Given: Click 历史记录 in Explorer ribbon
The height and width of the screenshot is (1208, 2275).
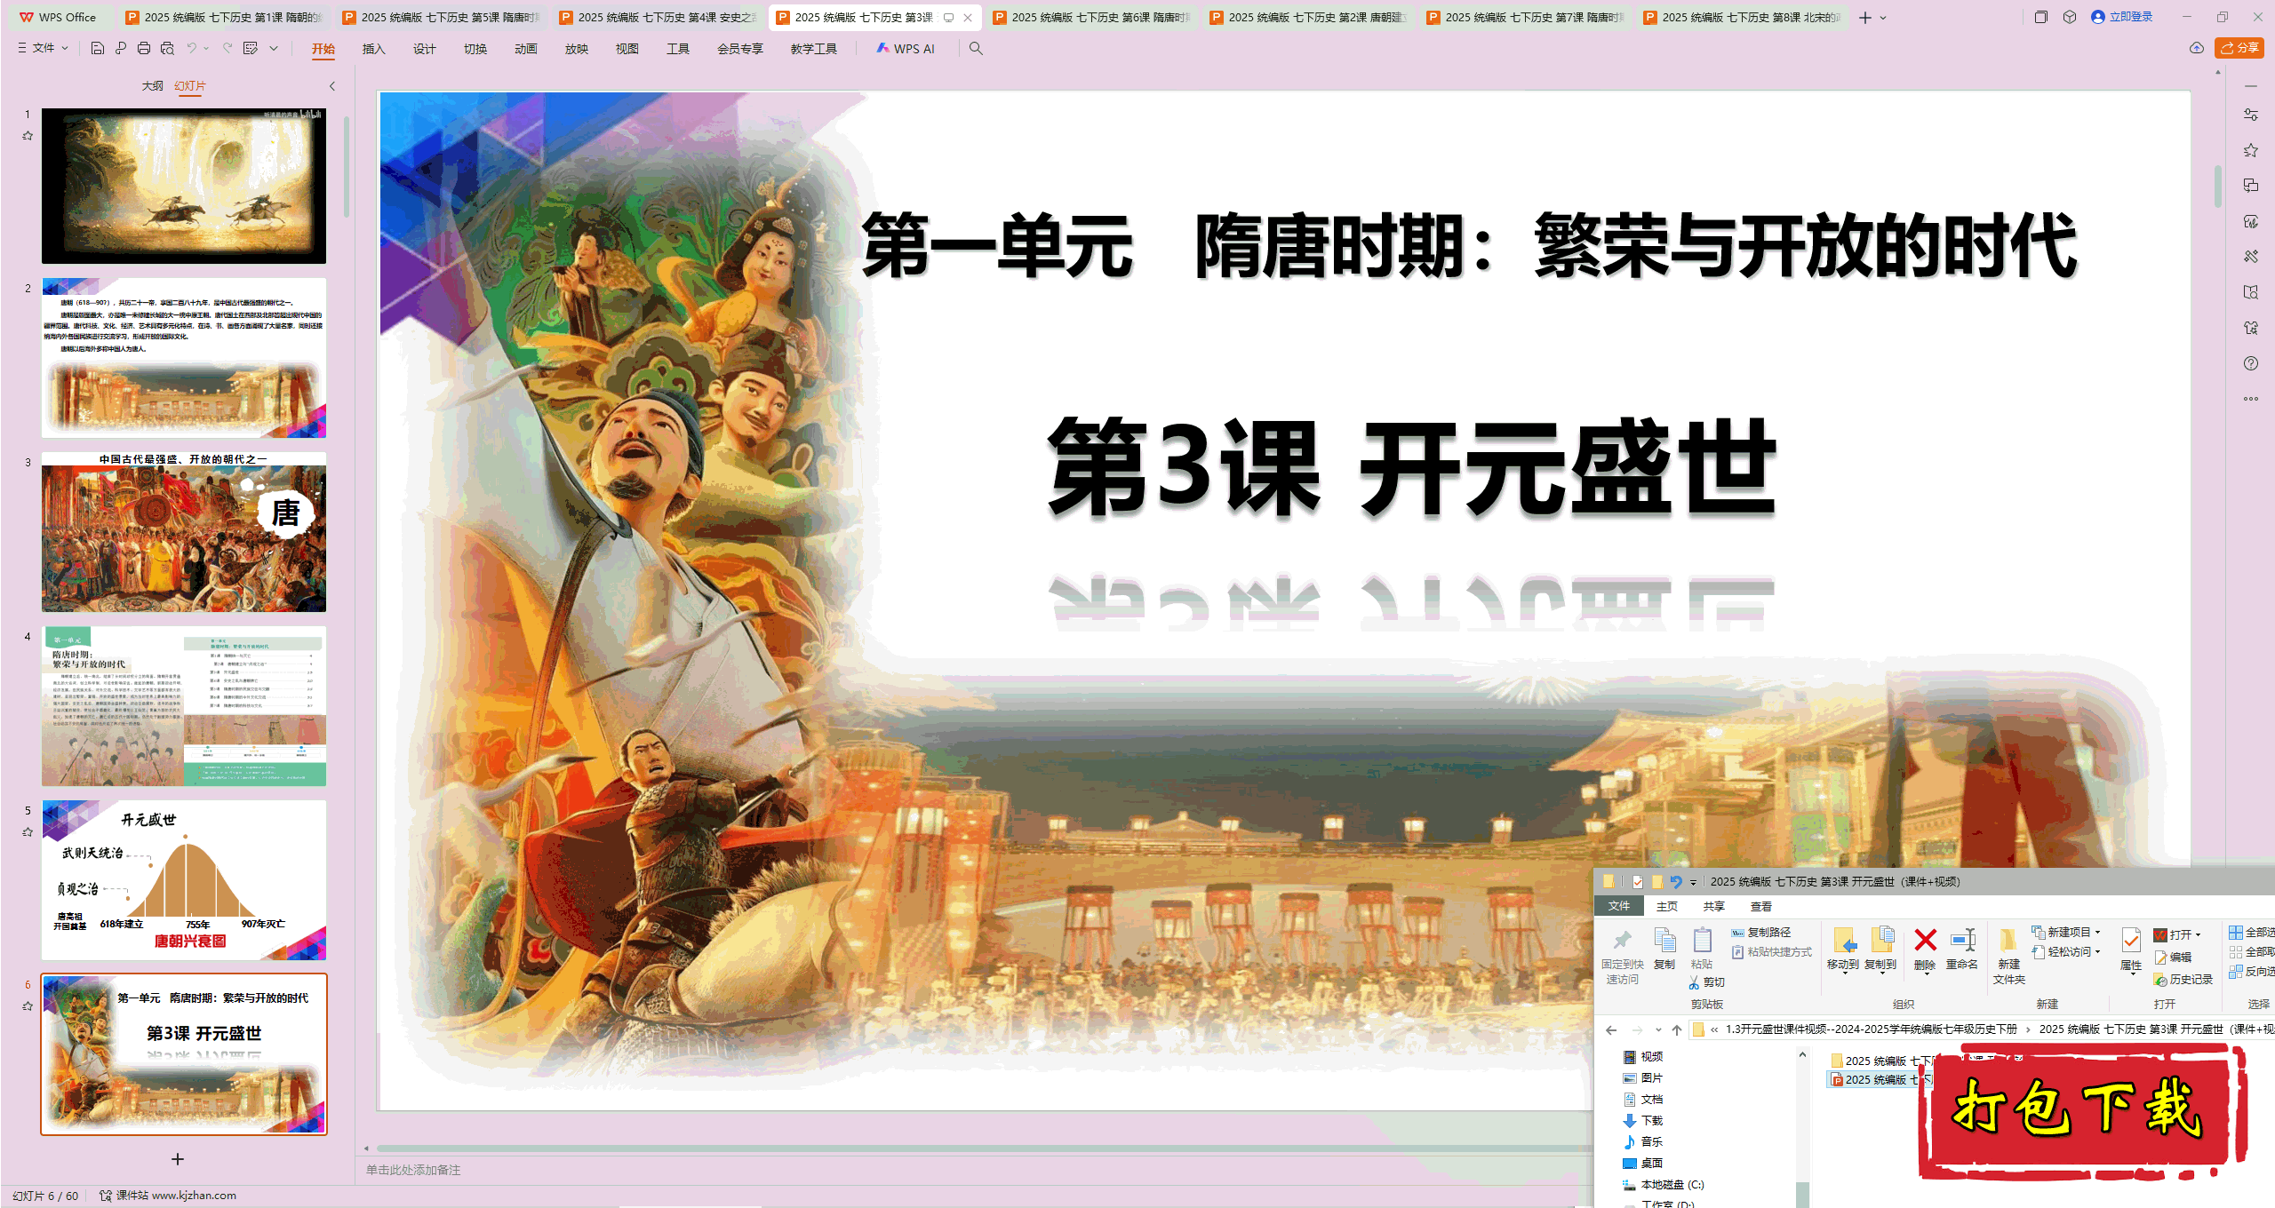Looking at the screenshot, I should [x=2183, y=979].
